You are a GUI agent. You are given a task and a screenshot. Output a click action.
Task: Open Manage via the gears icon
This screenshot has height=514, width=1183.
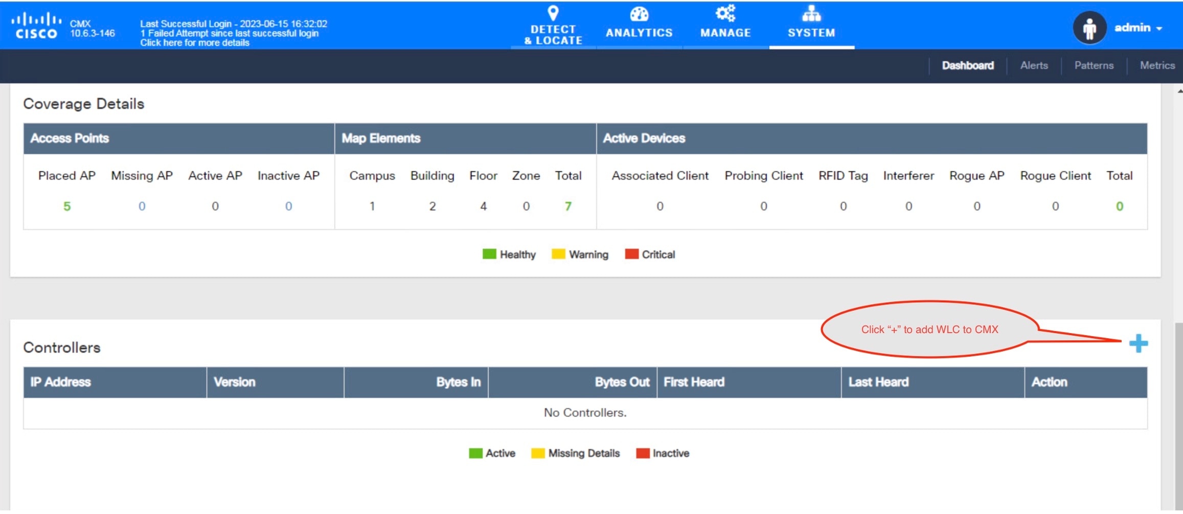(x=725, y=13)
